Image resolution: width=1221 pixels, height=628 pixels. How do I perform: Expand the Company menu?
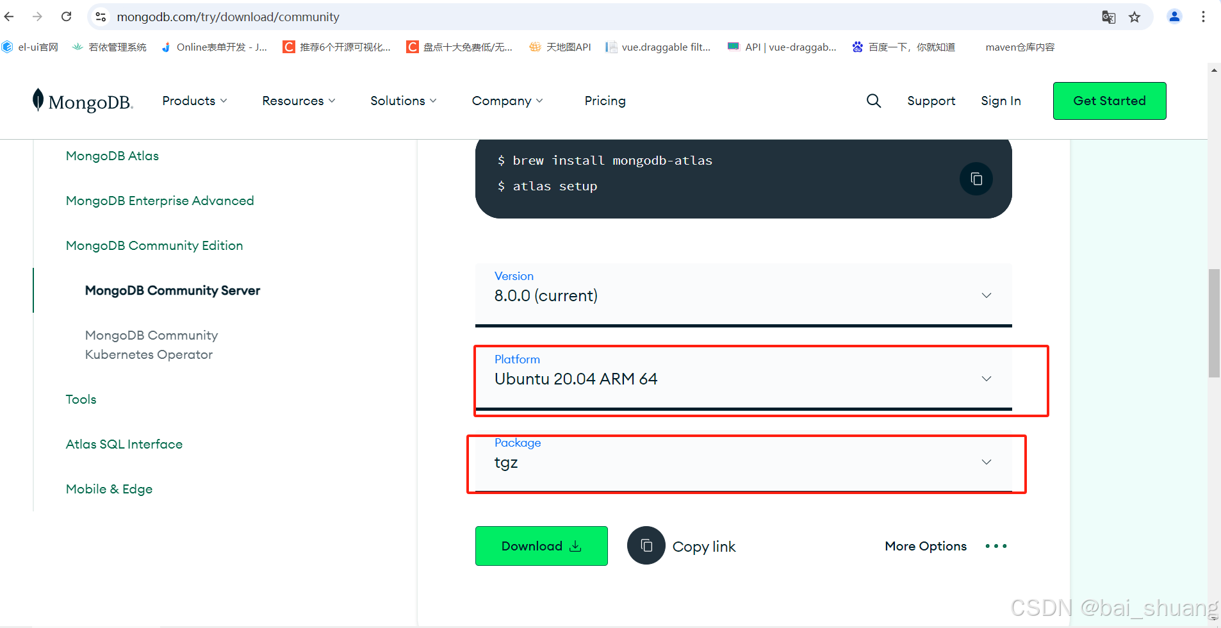pyautogui.click(x=507, y=101)
